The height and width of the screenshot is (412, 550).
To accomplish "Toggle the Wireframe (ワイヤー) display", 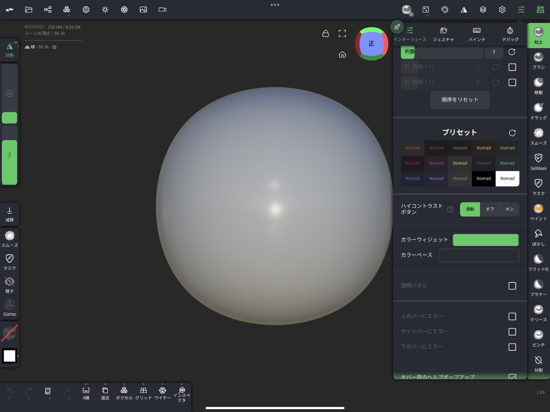I will pyautogui.click(x=162, y=393).
